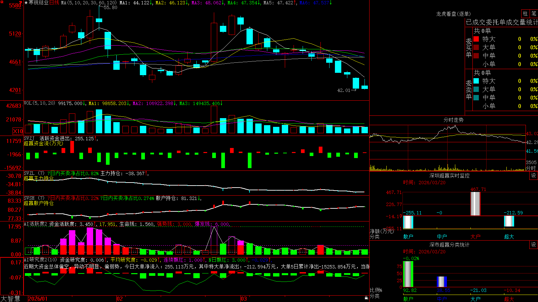Click the small lock icon on the date axis

367,298
